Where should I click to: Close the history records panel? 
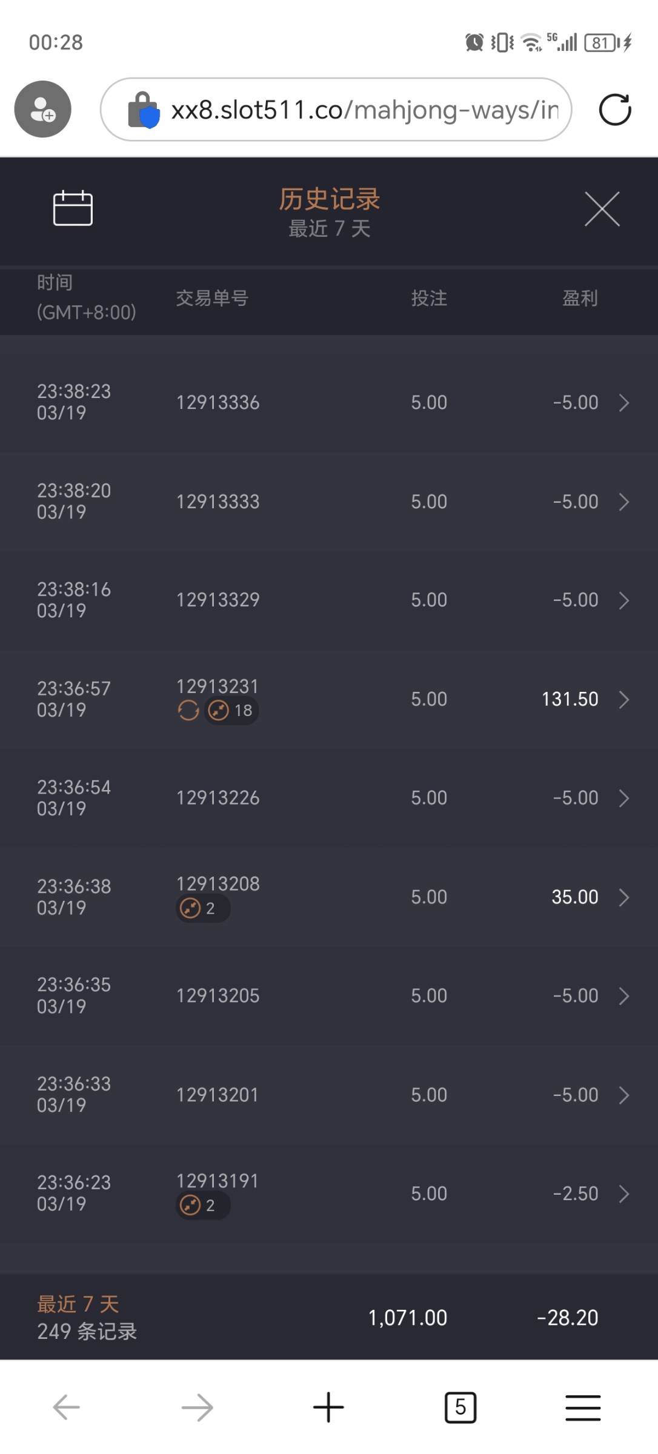pyautogui.click(x=602, y=209)
